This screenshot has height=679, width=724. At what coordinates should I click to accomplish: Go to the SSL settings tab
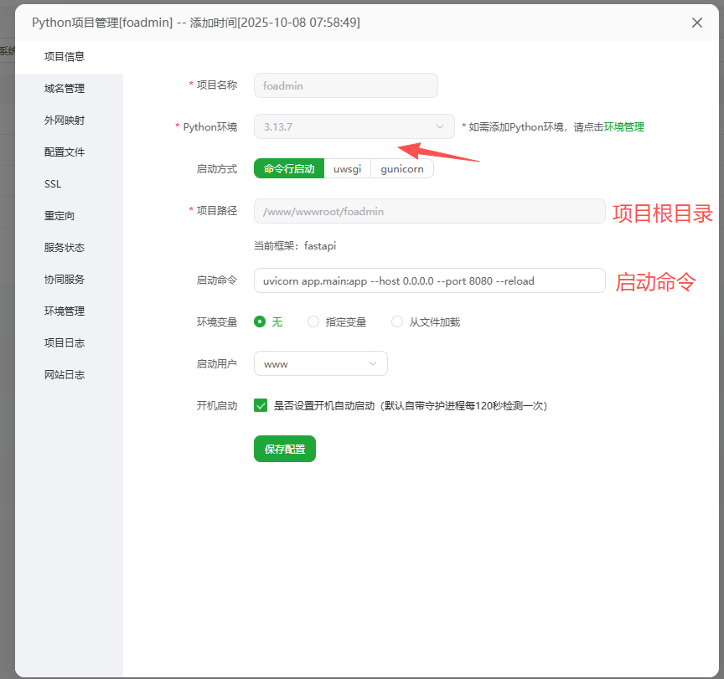tap(53, 184)
